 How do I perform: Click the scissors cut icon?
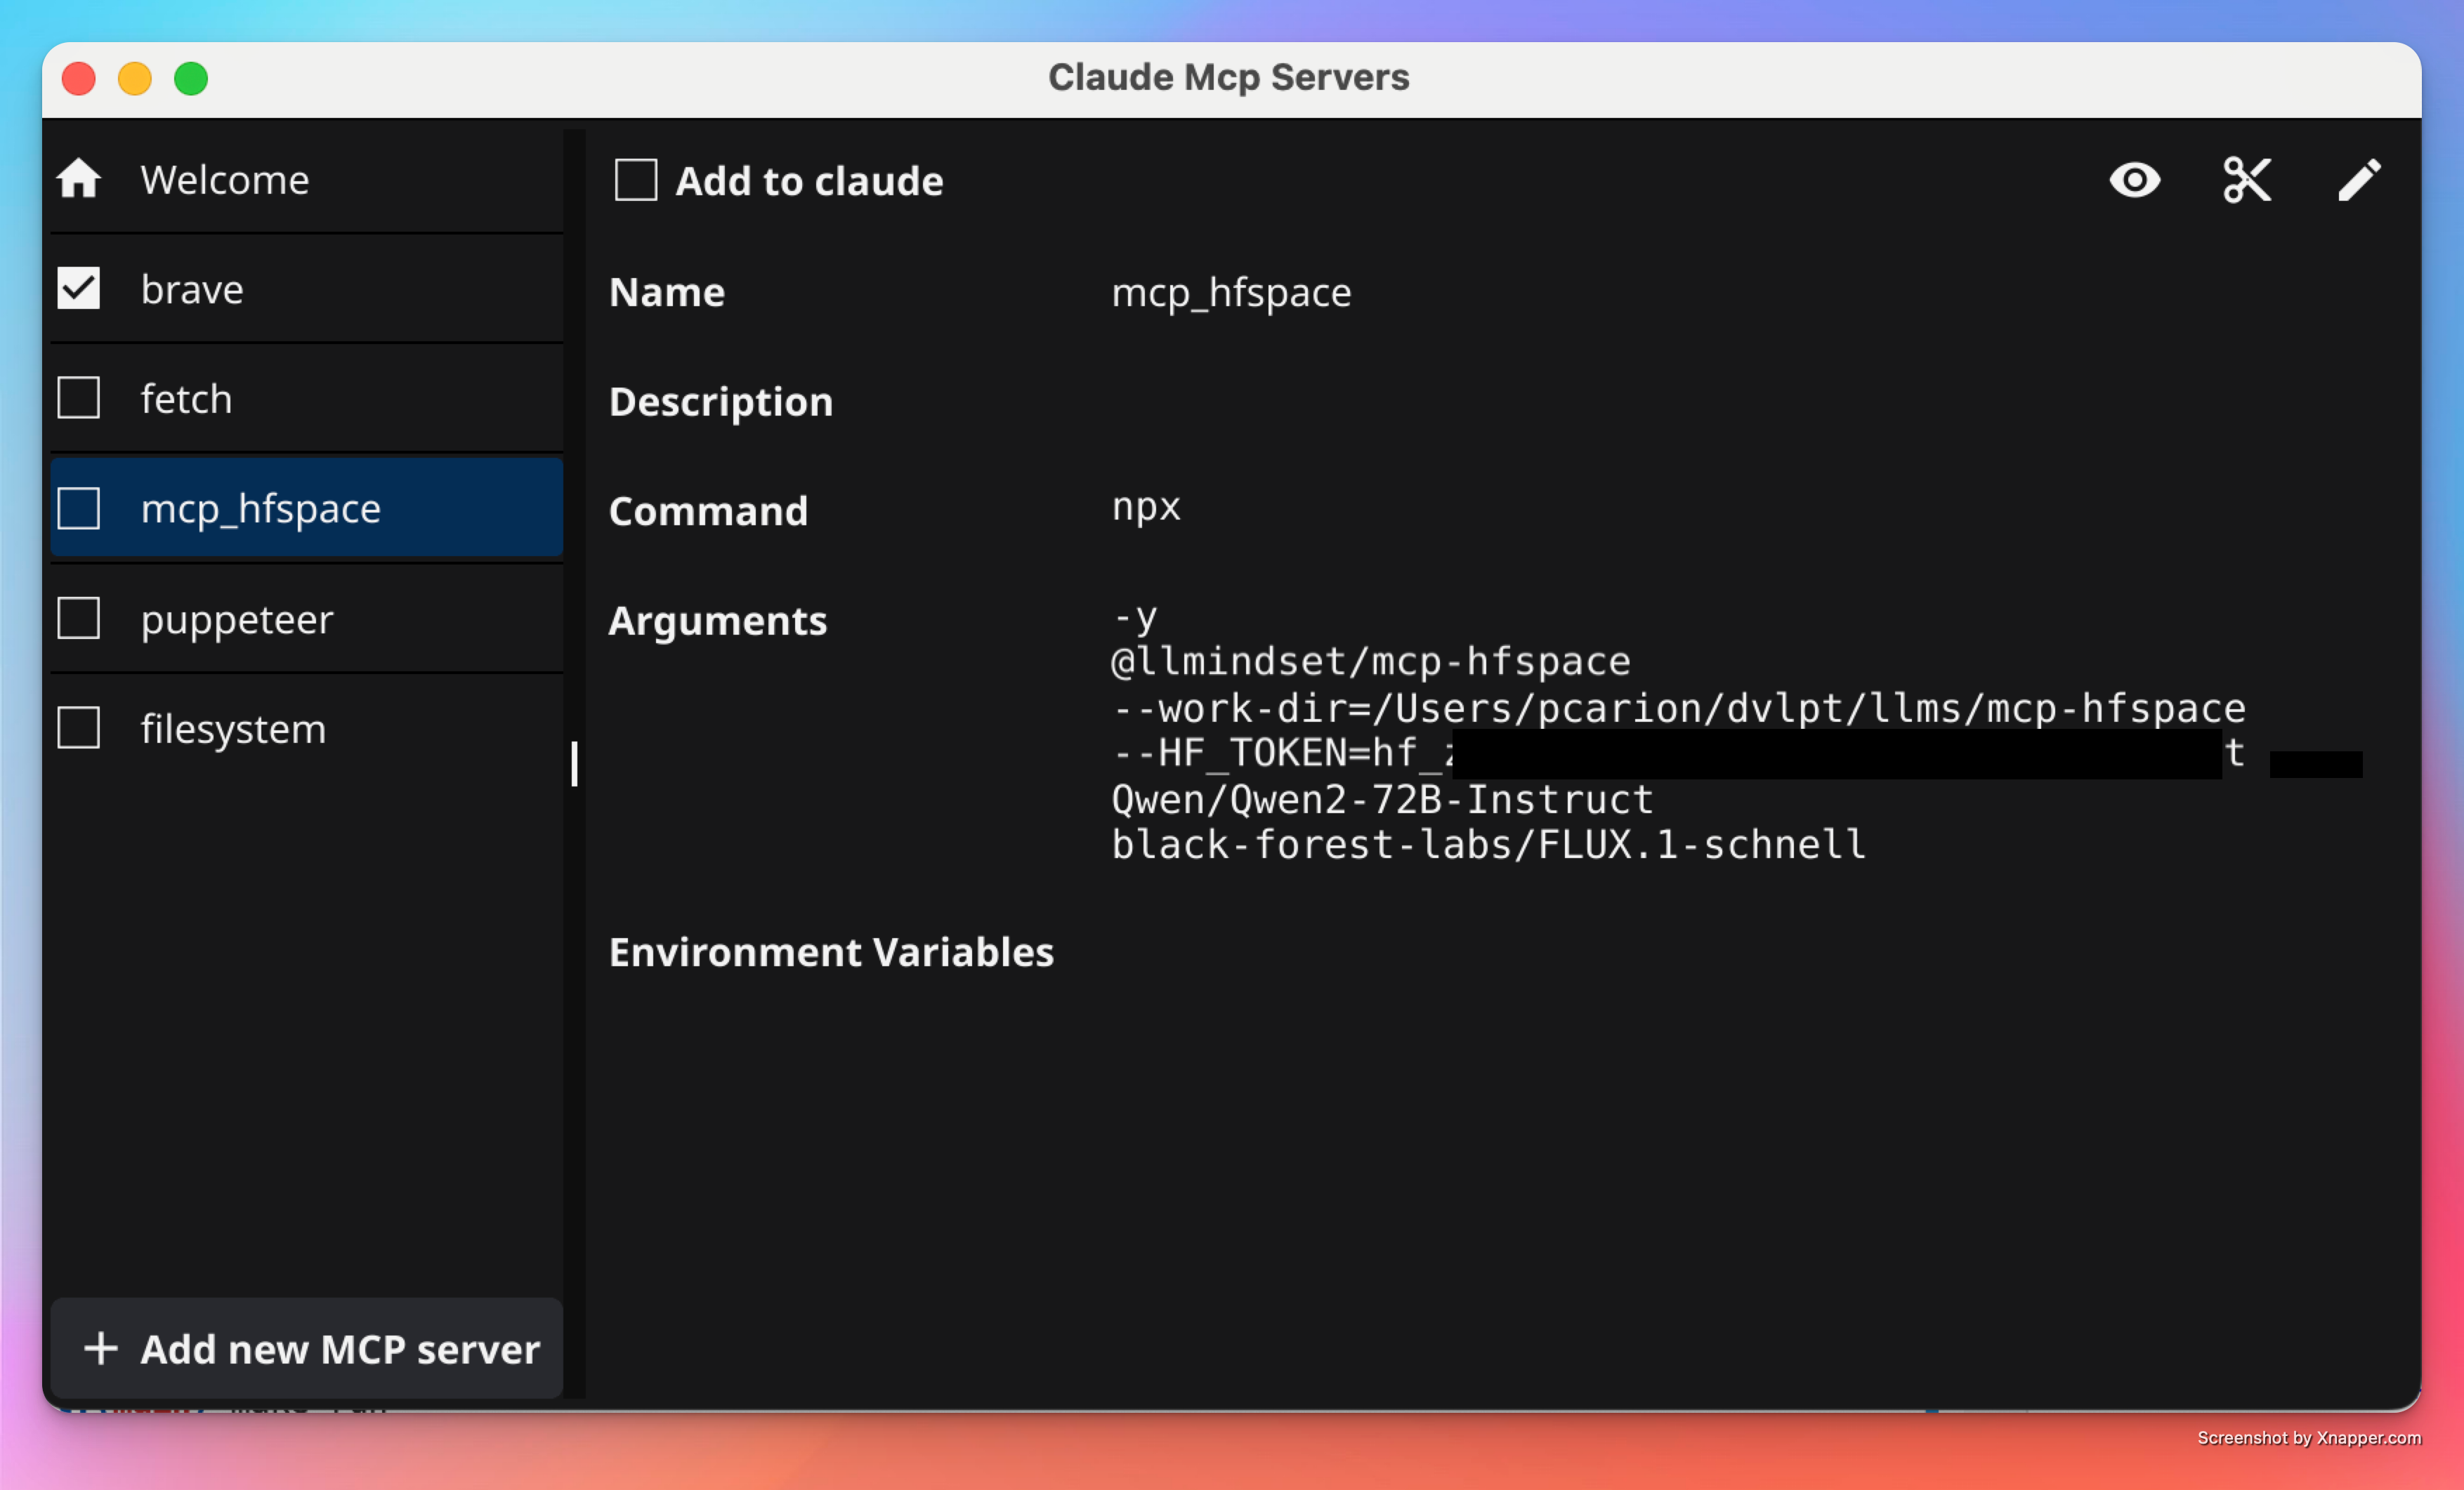2247,181
